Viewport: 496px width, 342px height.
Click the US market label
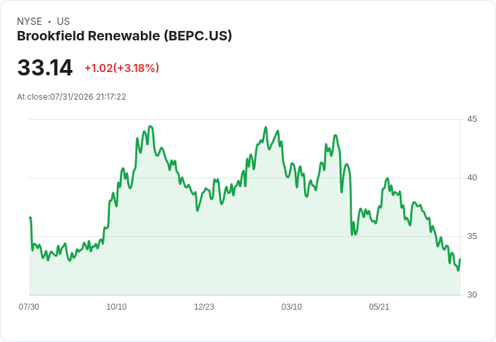[x=63, y=22]
